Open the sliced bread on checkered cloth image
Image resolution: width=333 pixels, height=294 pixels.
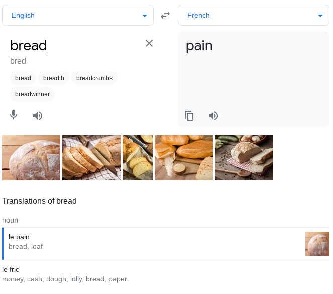[x=91, y=158]
